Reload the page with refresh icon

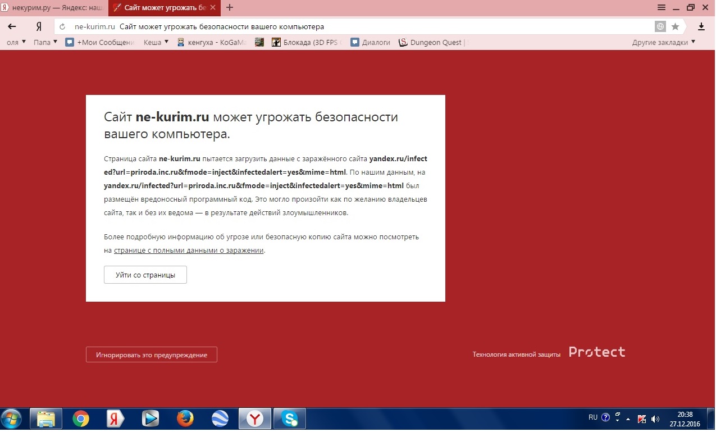[x=62, y=26]
